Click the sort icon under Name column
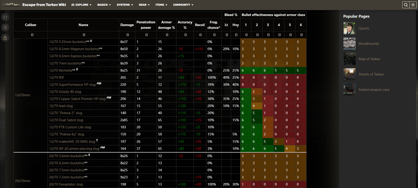Screen dimensions: 418x188 [x=84, y=35]
